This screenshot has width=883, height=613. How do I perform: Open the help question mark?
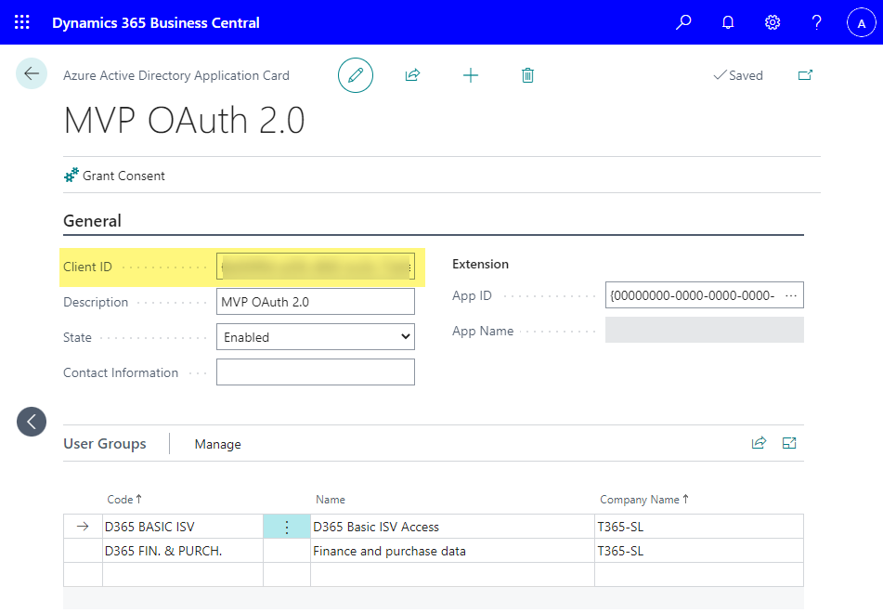(816, 22)
